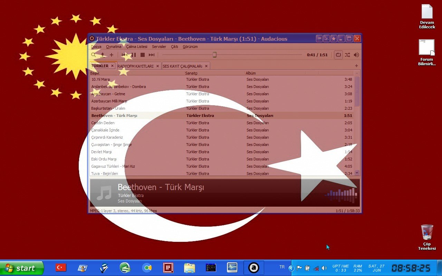The image size is (442, 276).
Task: Open the Çöp Tenekesi desktop icon
Action: point(427,237)
